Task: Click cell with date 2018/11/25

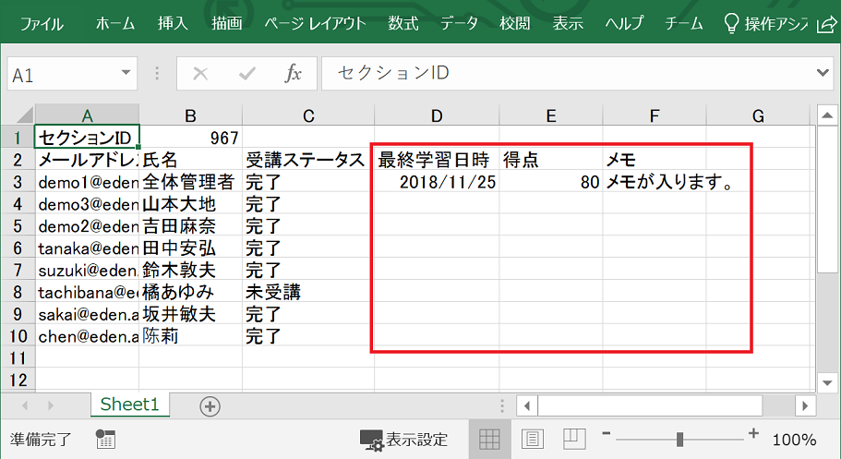Action: [437, 181]
